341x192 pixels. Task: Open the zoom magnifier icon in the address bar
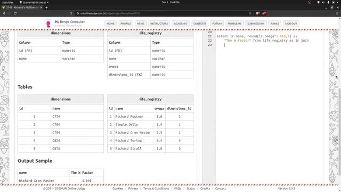point(250,13)
